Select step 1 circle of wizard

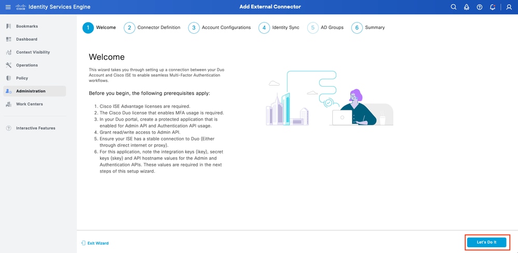coord(88,27)
